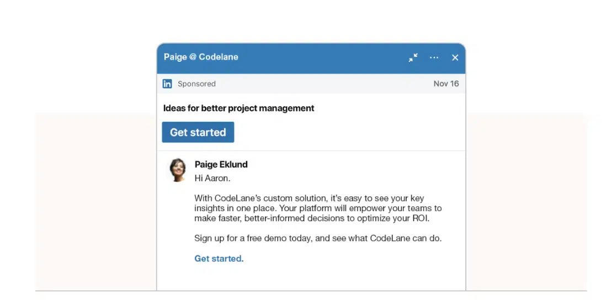Click blank message area below the Get started. link
This screenshot has height=302, width=606.
tap(311, 278)
